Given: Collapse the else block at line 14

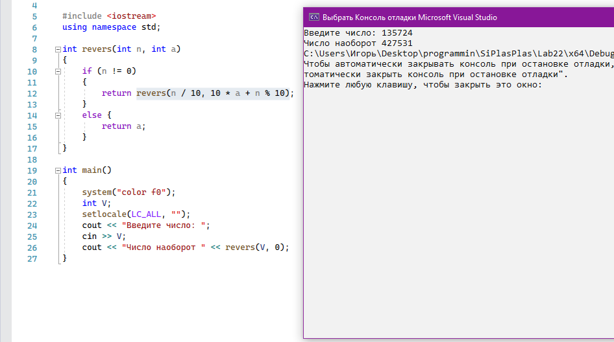Looking at the screenshot, I should point(58,116).
